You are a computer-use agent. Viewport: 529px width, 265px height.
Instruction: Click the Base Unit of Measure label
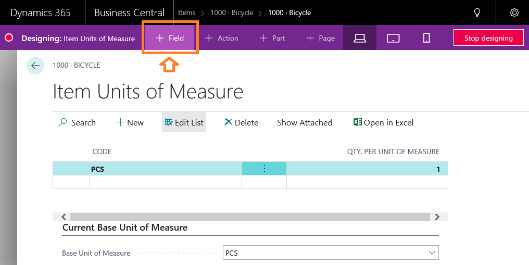pos(96,253)
